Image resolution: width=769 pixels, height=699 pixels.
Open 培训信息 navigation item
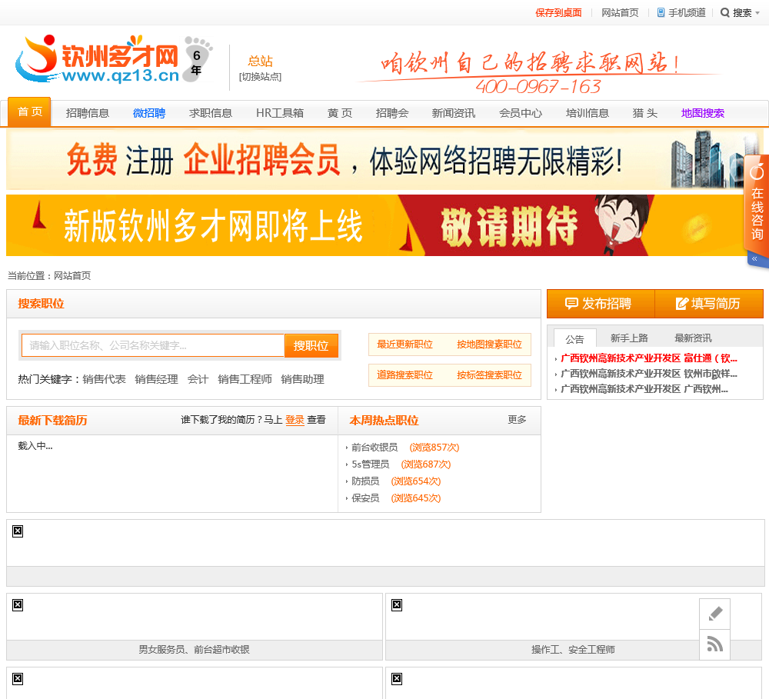pyautogui.click(x=587, y=113)
